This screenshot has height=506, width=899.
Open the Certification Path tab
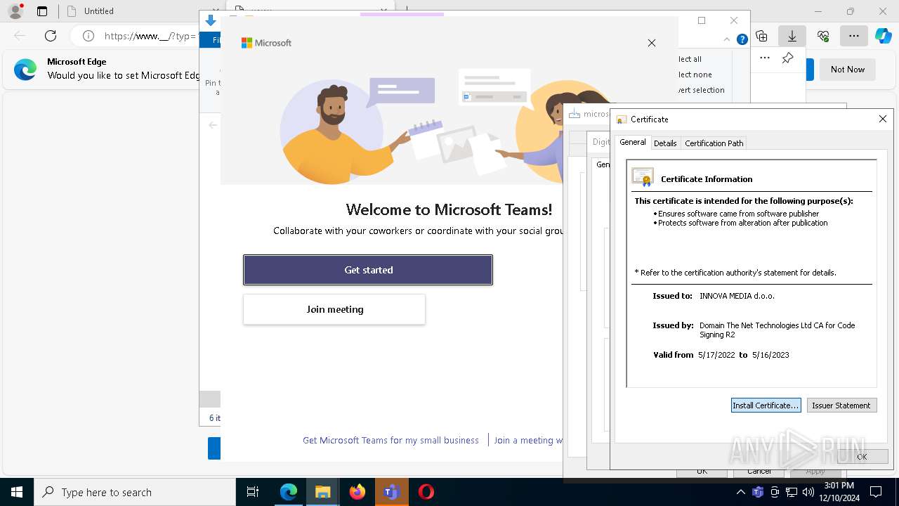(x=714, y=143)
